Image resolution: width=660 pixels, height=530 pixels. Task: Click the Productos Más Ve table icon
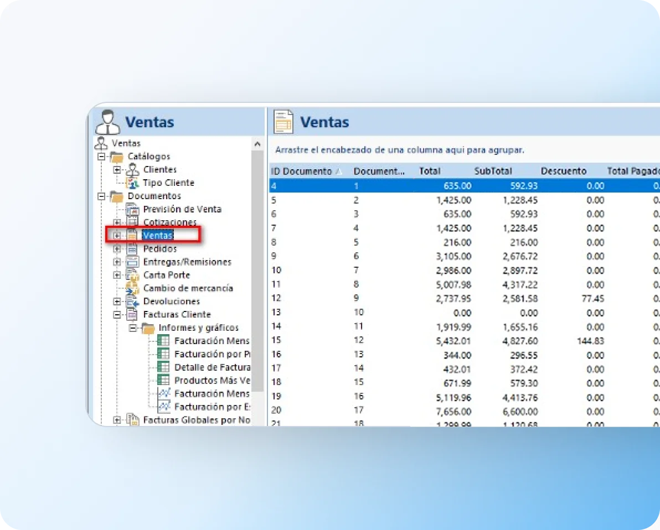(163, 380)
